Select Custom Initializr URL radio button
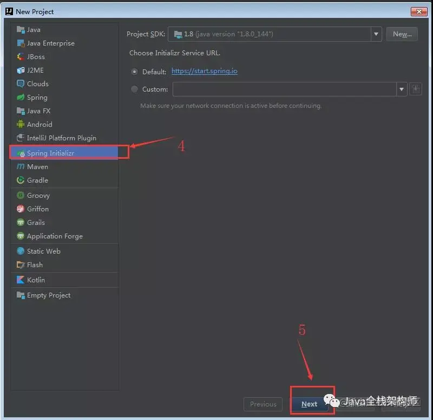433x420 pixels. (x=134, y=89)
